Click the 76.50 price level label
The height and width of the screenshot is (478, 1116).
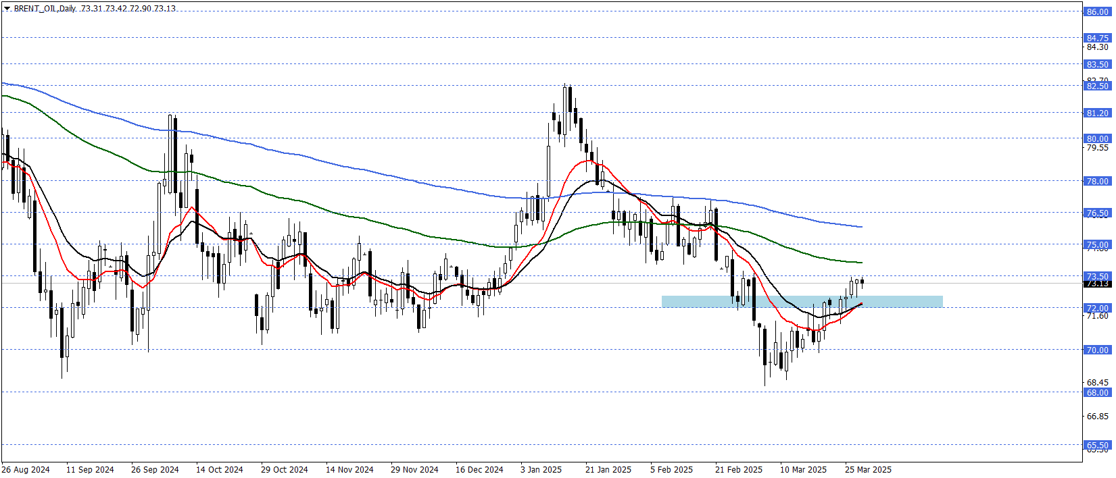click(x=1098, y=213)
